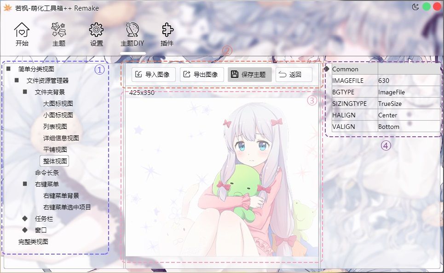The width and height of the screenshot is (444, 273).
Task: Click the VALIGN property name
Action: click(x=344, y=127)
